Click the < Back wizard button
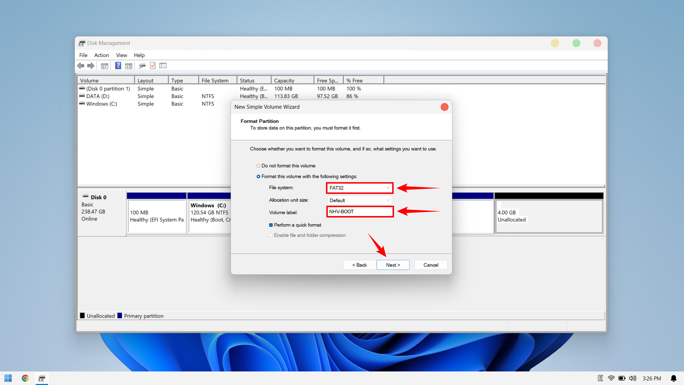Image resolution: width=684 pixels, height=385 pixels. (359, 265)
